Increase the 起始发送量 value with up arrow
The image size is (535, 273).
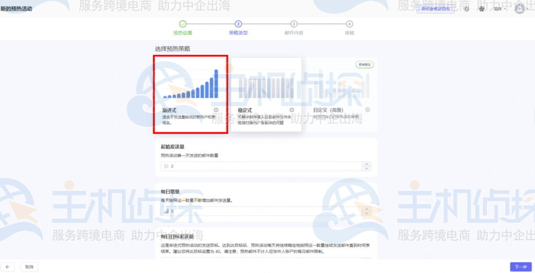coord(366,164)
